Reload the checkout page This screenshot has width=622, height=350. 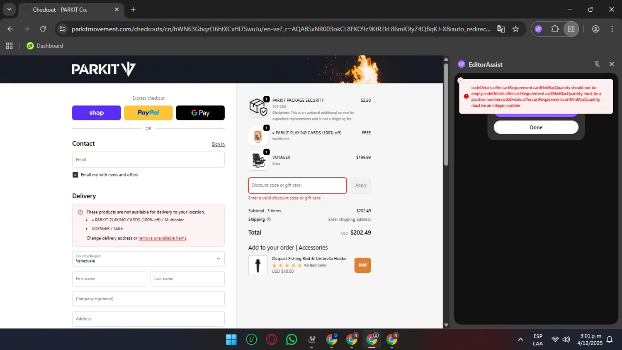click(x=43, y=29)
